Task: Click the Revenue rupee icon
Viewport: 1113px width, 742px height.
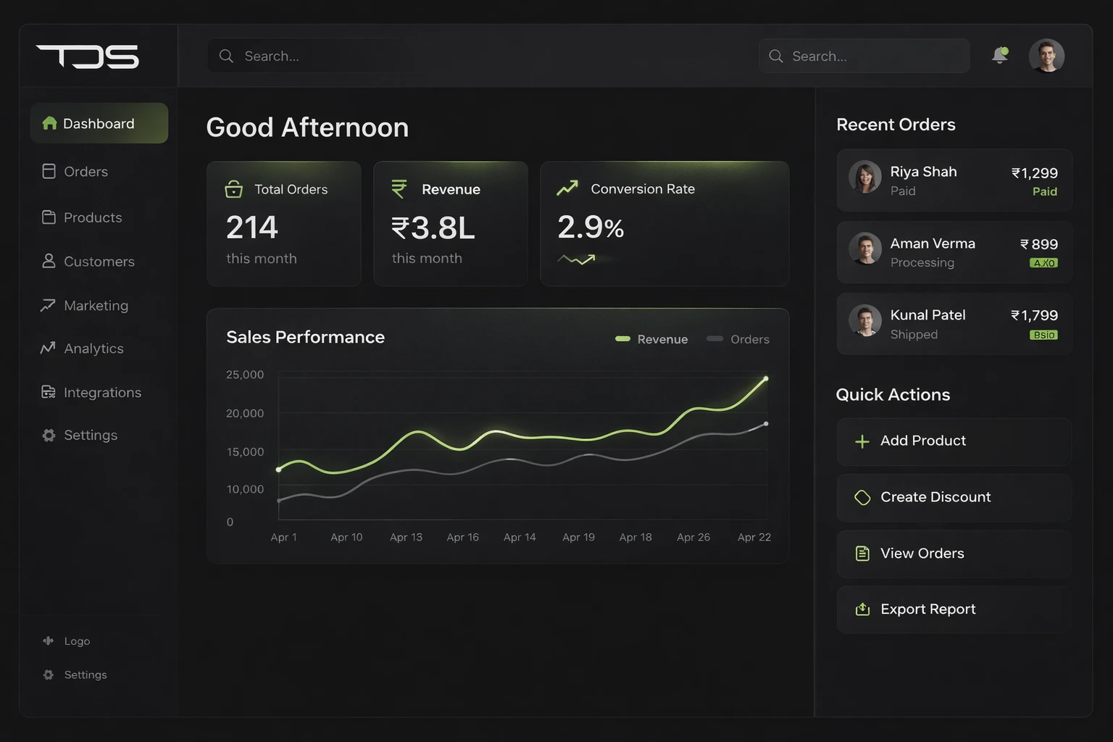Action: (399, 189)
